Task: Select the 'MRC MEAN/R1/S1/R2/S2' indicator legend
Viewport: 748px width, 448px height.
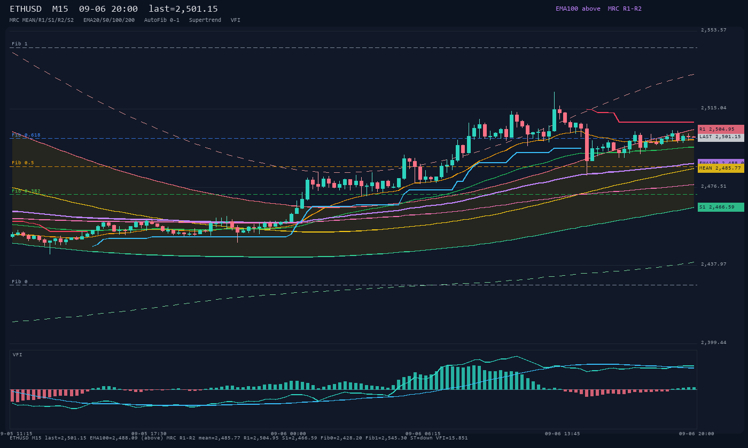Action: click(x=42, y=20)
